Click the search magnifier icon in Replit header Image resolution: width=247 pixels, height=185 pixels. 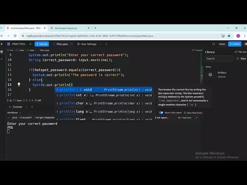[x=213, y=44]
